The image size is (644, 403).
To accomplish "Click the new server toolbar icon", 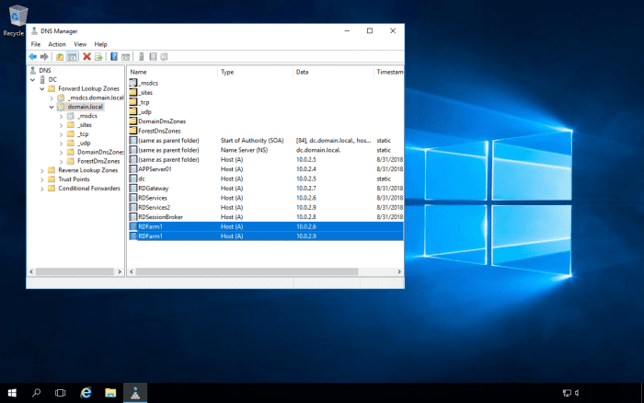I will (x=142, y=57).
